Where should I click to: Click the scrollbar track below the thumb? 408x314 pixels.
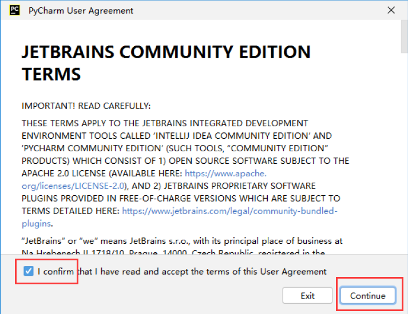(x=403, y=171)
